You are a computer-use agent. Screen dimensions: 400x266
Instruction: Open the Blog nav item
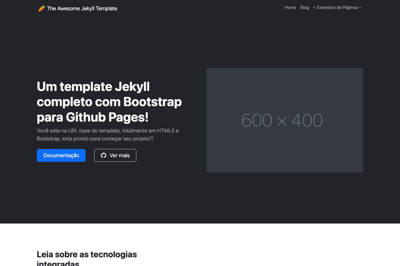[304, 7]
